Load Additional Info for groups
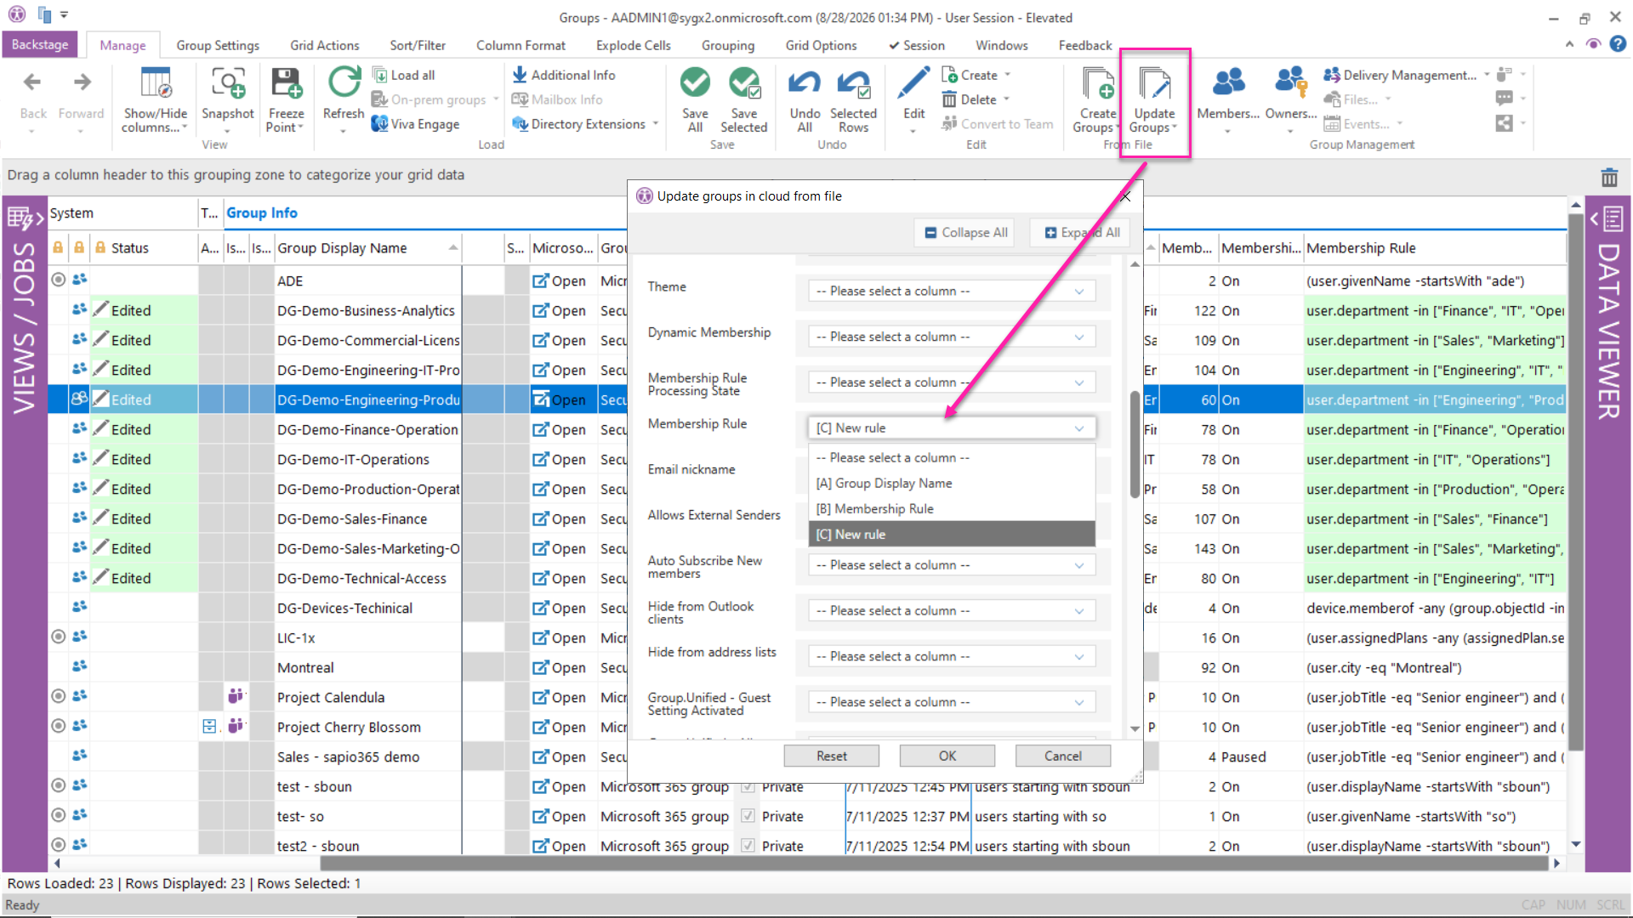This screenshot has height=918, width=1633. [x=564, y=75]
